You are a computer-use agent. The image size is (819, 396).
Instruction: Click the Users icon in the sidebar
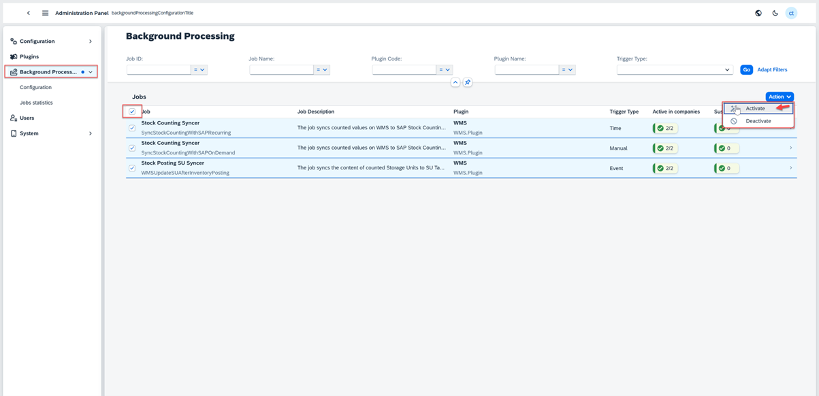pyautogui.click(x=14, y=118)
